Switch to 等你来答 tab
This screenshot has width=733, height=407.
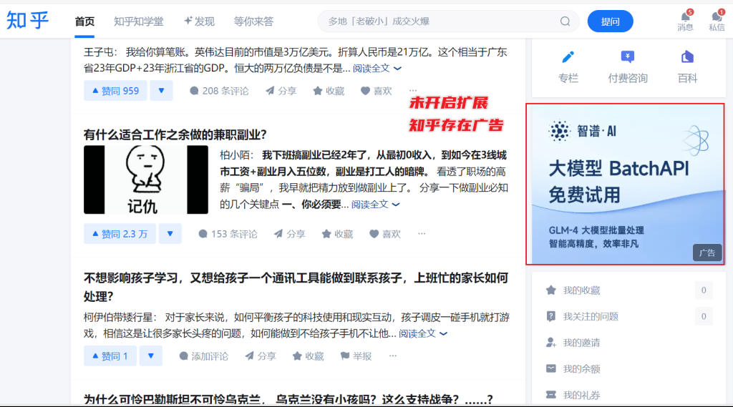[254, 21]
